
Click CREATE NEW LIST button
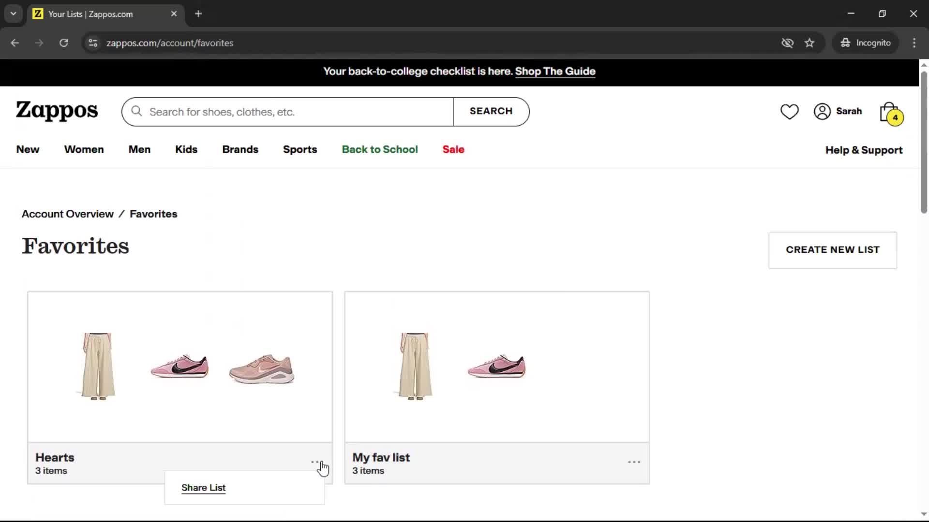click(x=833, y=250)
